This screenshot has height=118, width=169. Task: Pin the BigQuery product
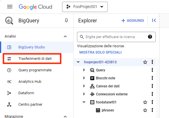[x=66, y=20]
